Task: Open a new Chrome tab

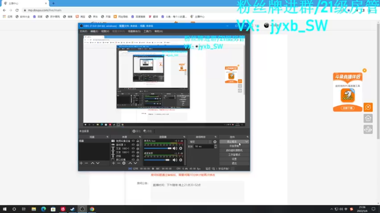Action: click(53, 3)
